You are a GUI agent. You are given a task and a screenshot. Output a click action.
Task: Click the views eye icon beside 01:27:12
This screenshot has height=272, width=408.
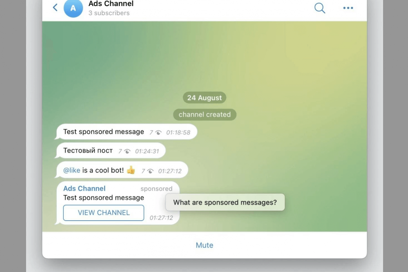150,171
